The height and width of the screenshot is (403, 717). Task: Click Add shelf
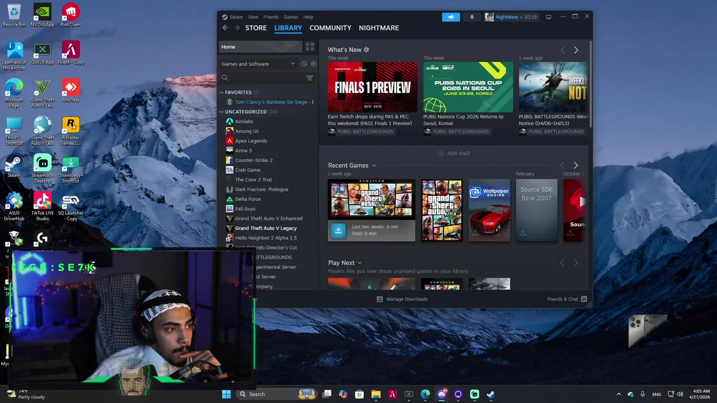pyautogui.click(x=454, y=153)
